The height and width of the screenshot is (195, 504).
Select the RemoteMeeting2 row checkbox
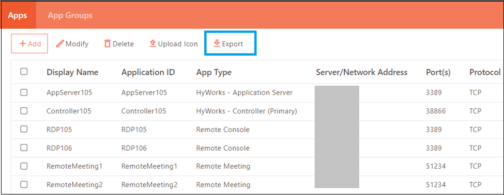24,184
